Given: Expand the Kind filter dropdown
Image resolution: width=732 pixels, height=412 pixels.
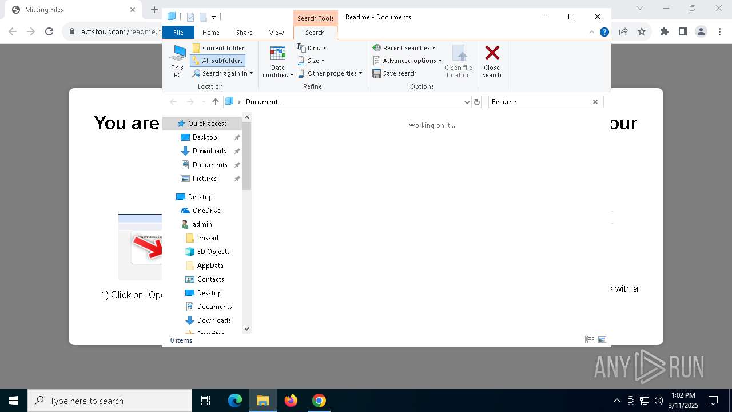Looking at the screenshot, I should [x=312, y=48].
